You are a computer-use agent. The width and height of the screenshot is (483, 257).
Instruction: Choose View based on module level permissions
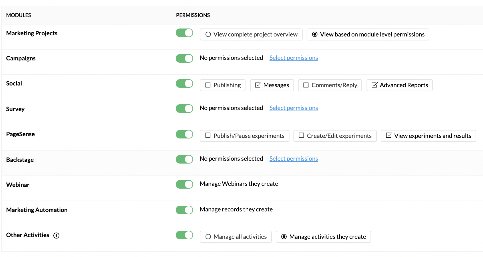[368, 34]
